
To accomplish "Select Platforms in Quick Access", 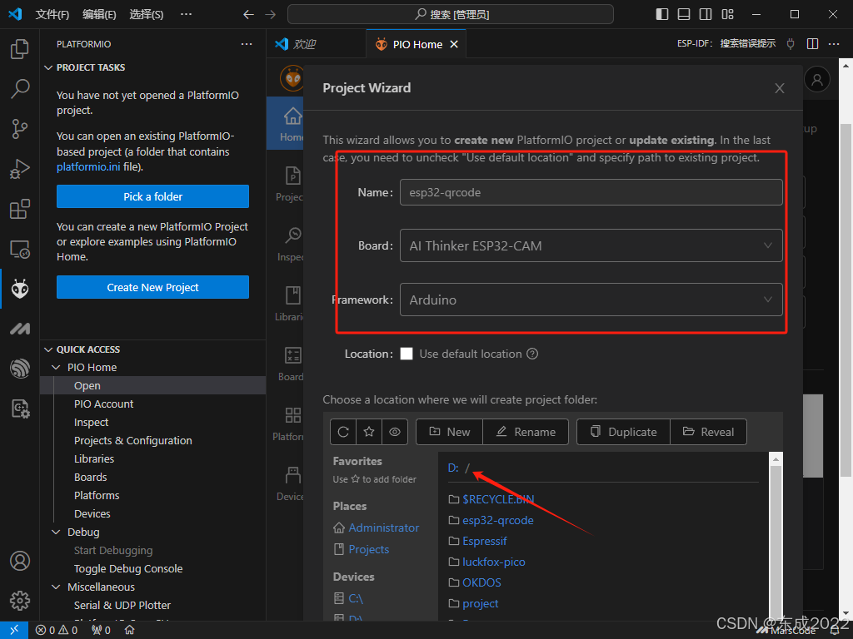I will pyautogui.click(x=97, y=496).
